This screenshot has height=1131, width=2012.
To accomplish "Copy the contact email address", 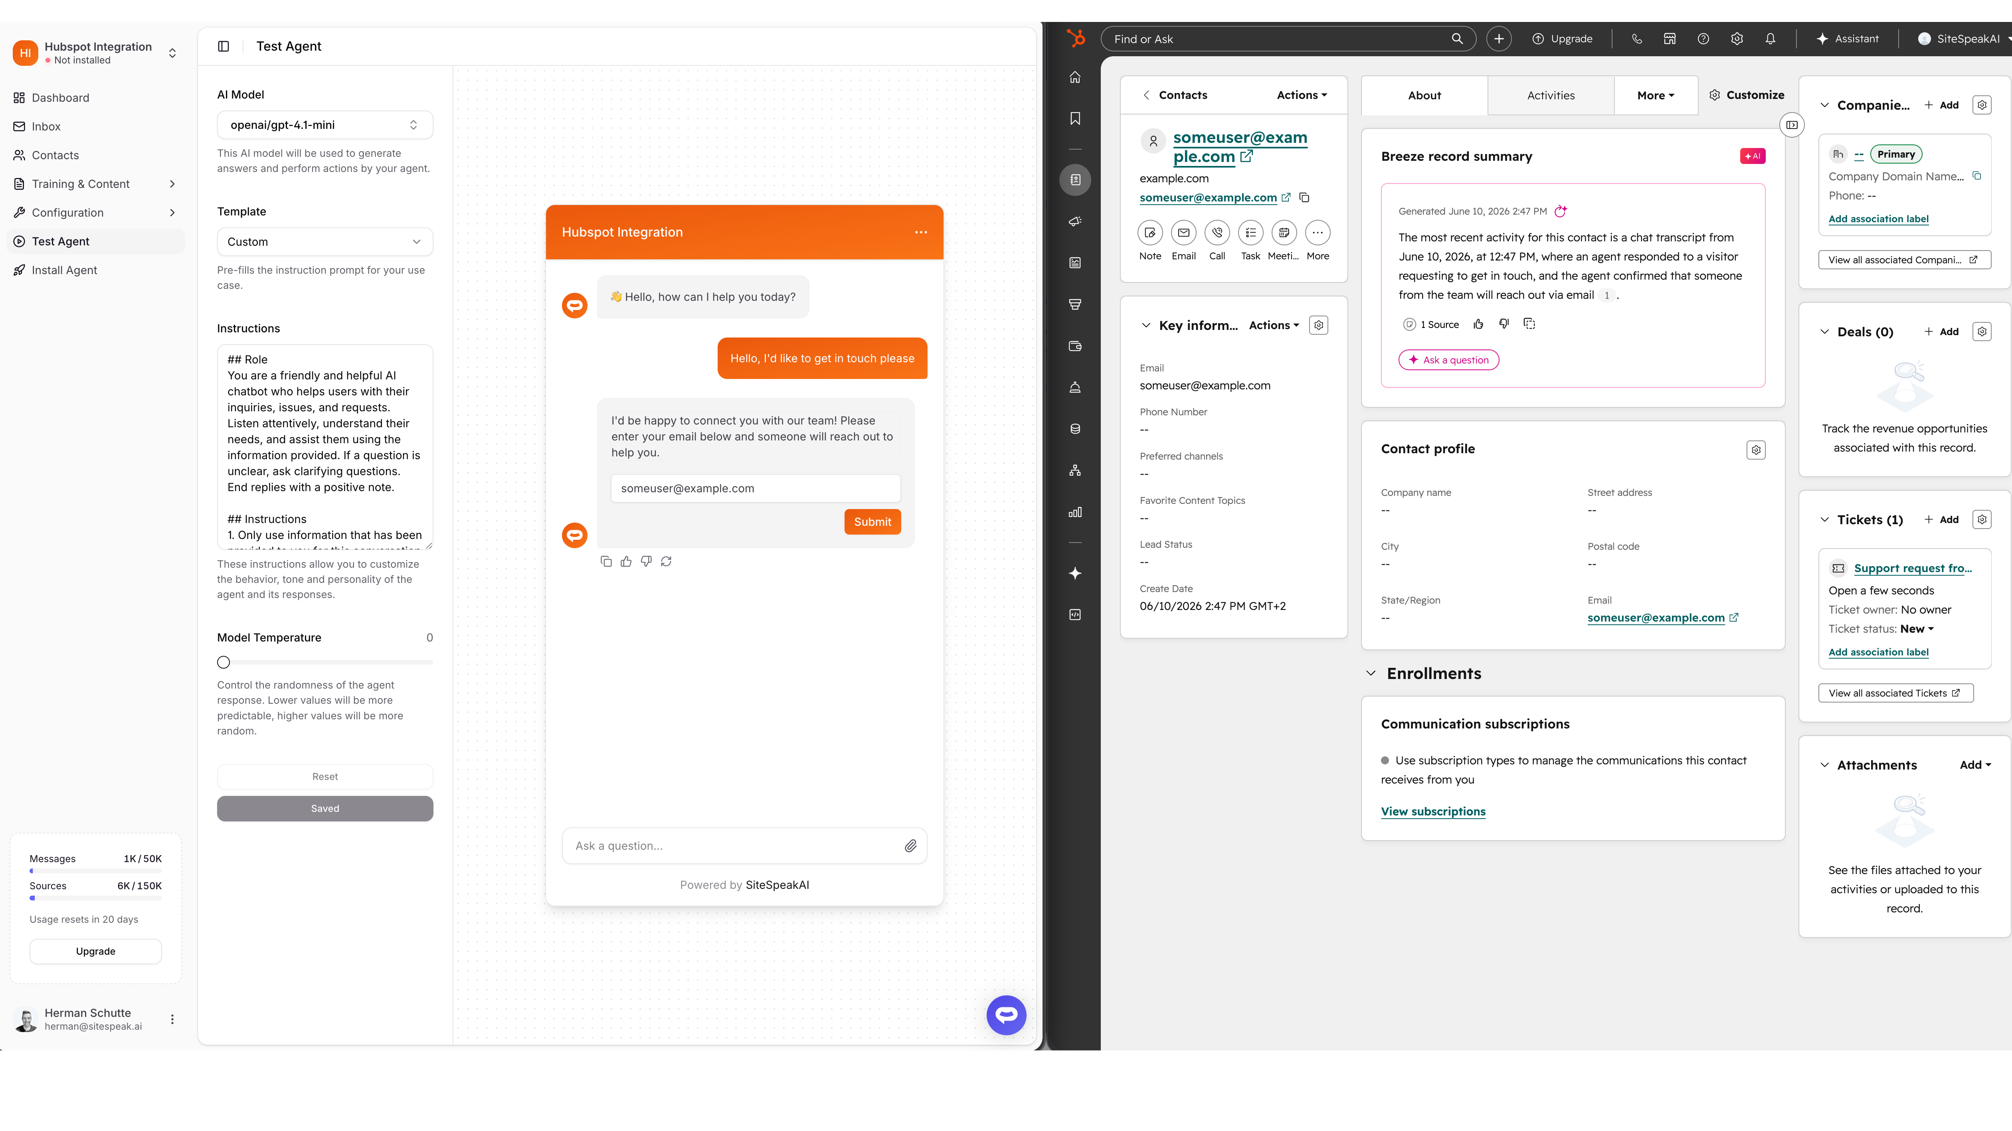I will point(1304,197).
